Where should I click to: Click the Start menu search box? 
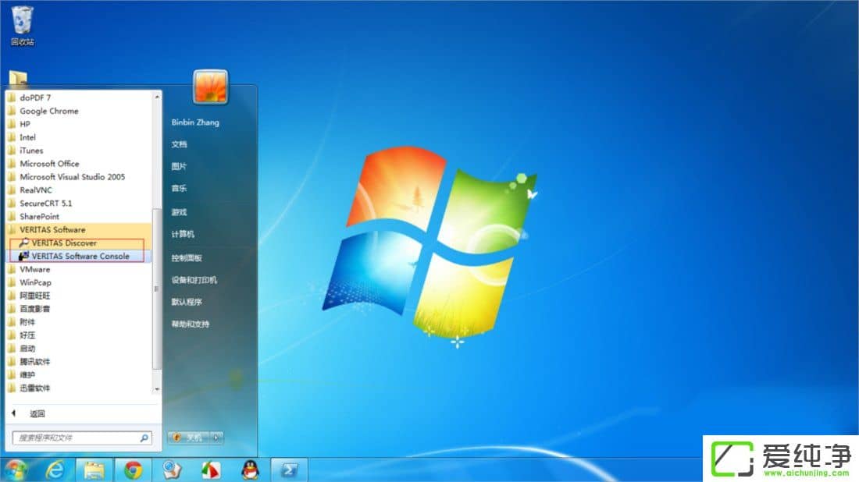(75, 438)
